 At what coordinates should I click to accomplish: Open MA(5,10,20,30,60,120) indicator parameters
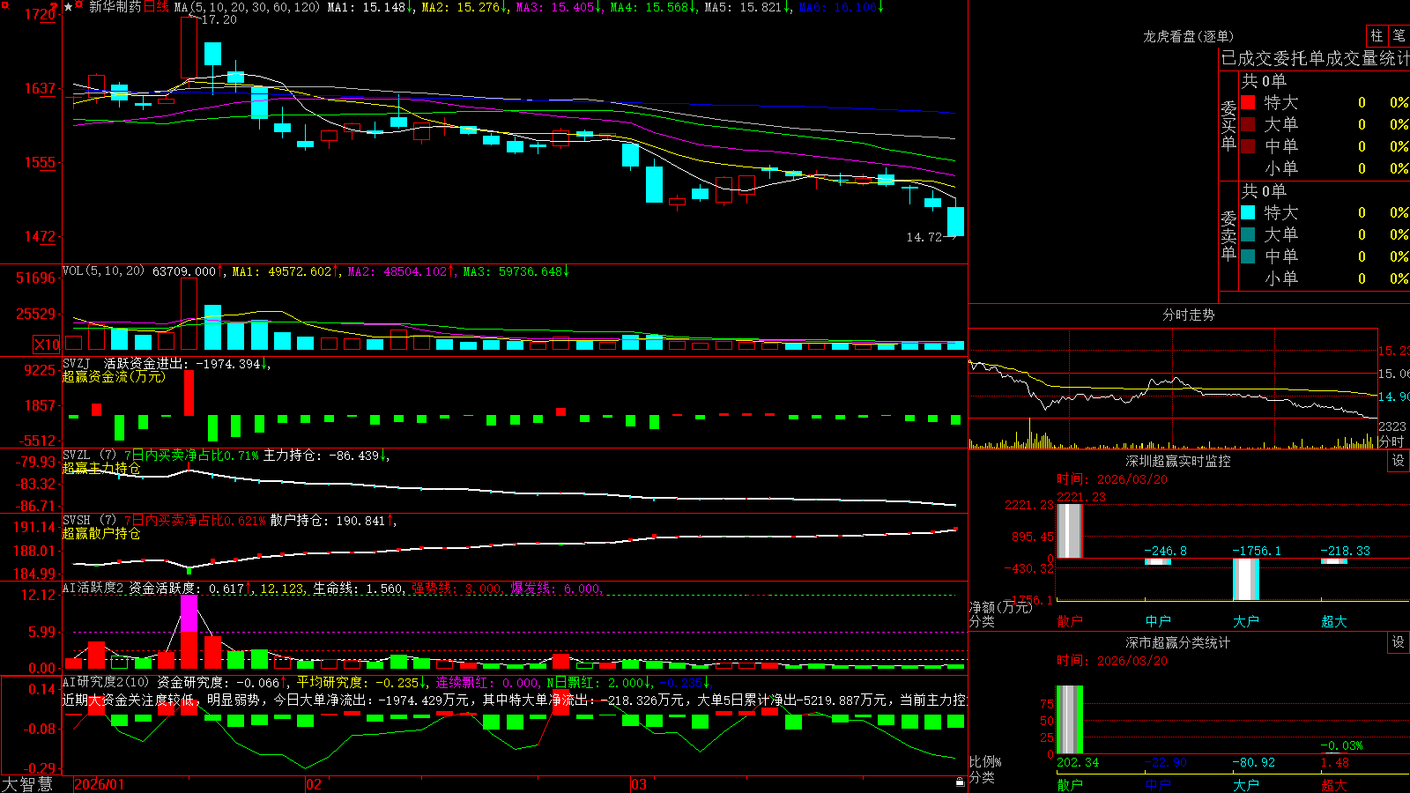247,7
